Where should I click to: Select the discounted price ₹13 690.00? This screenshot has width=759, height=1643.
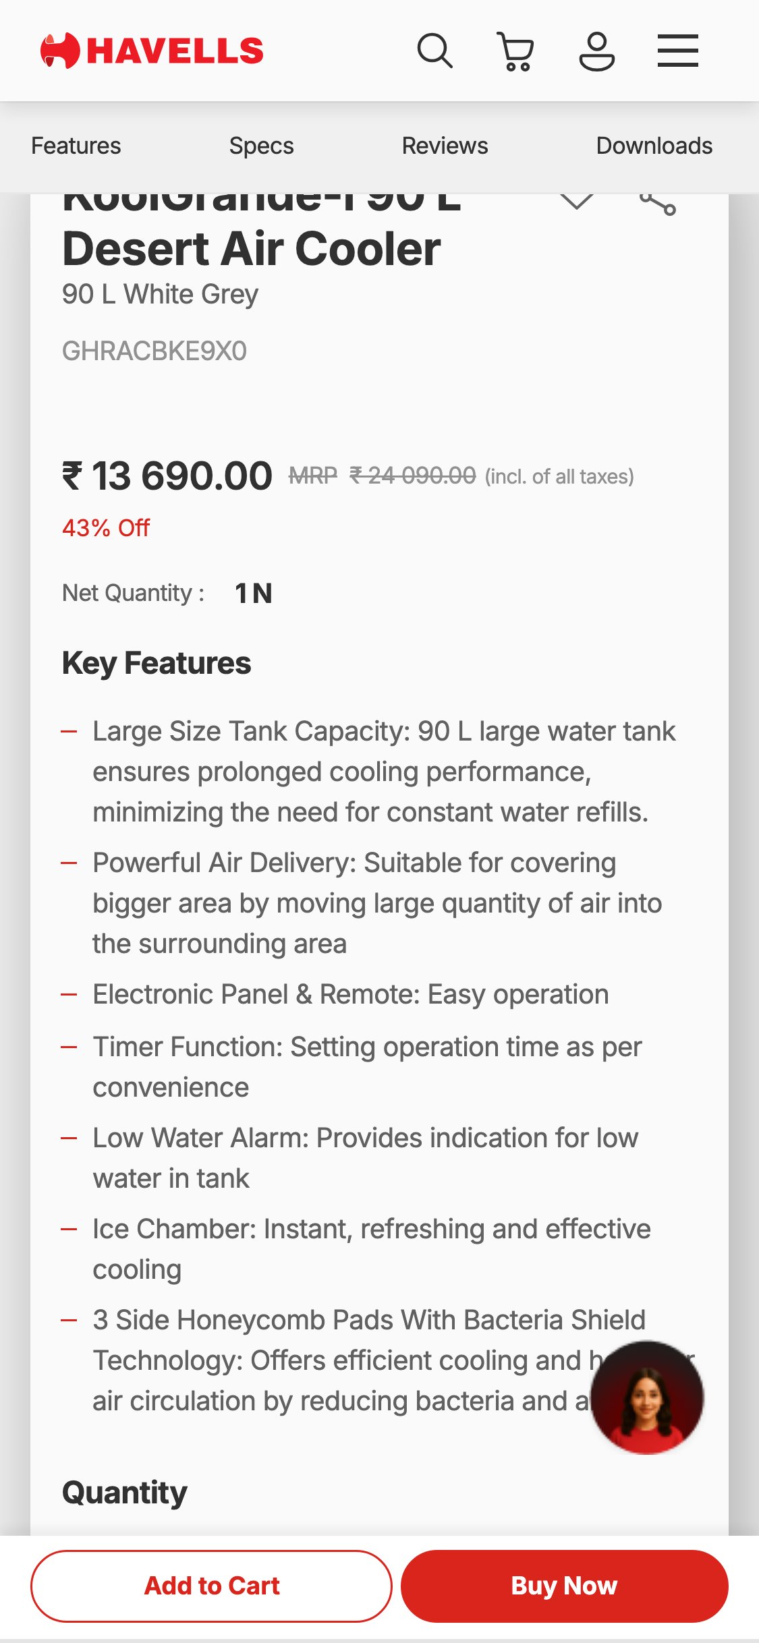(x=166, y=476)
